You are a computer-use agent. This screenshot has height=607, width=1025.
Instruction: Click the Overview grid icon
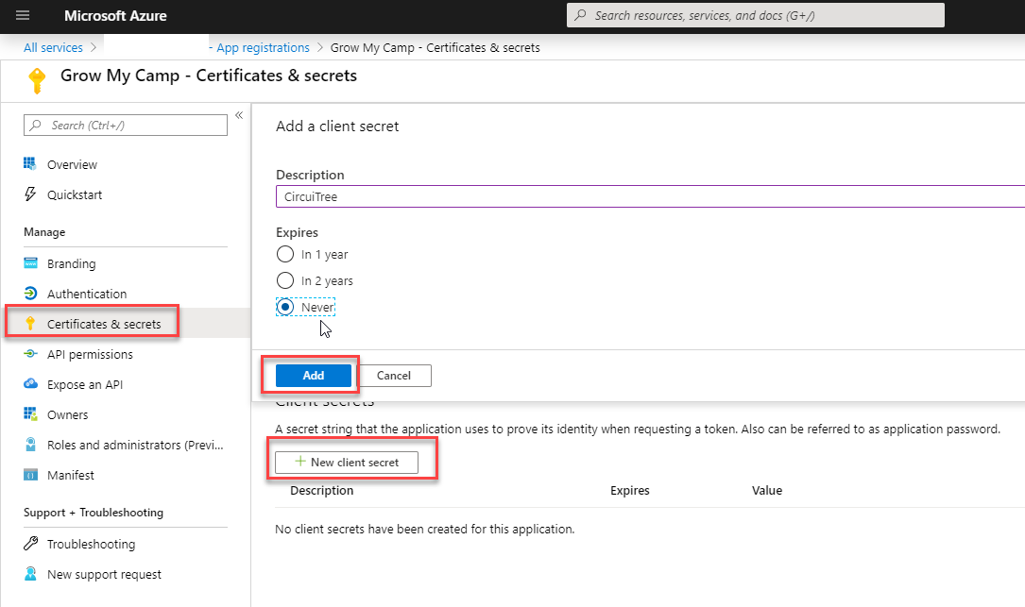[x=30, y=164]
